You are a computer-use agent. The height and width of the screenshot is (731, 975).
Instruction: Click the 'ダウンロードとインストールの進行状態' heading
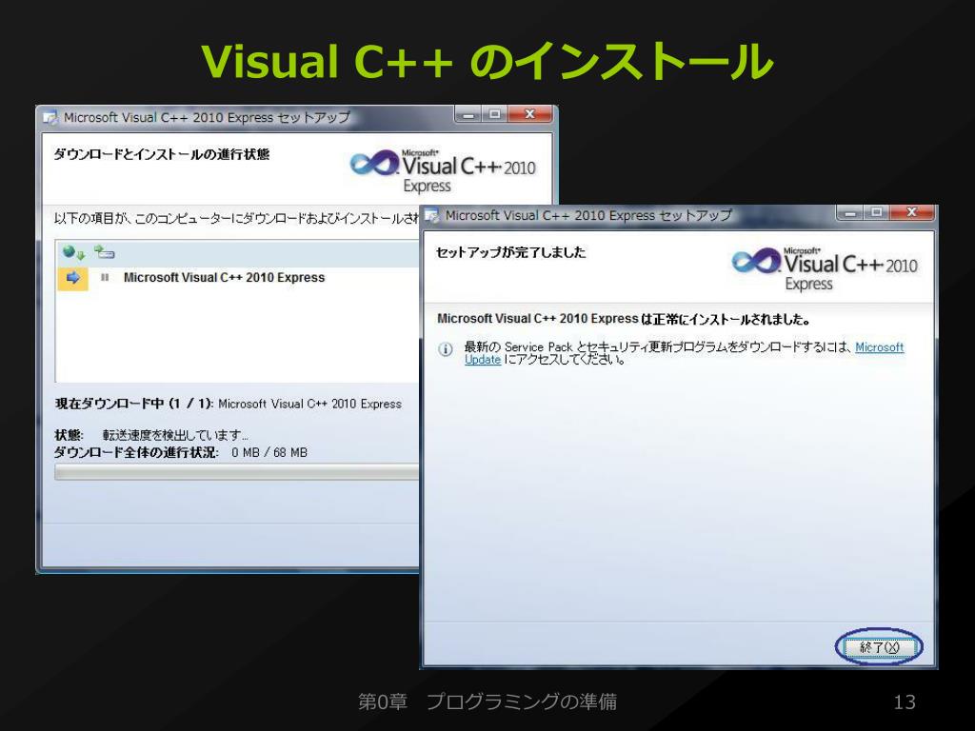(x=162, y=154)
